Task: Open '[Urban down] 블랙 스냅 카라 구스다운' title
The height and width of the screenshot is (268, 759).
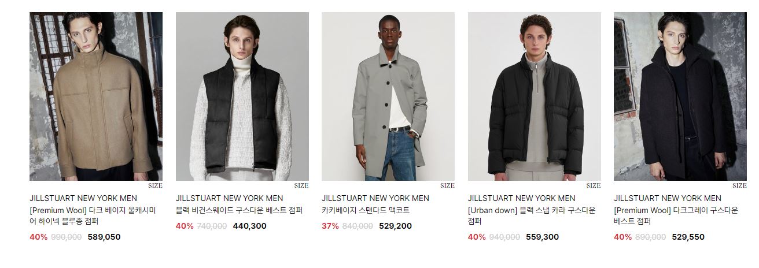Action: [x=532, y=215]
